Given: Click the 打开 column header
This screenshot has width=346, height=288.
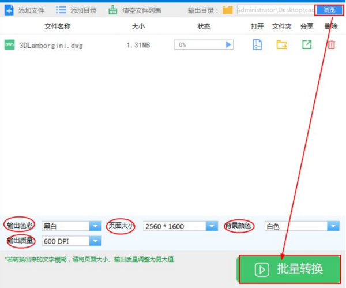Looking at the screenshot, I should pos(257,27).
